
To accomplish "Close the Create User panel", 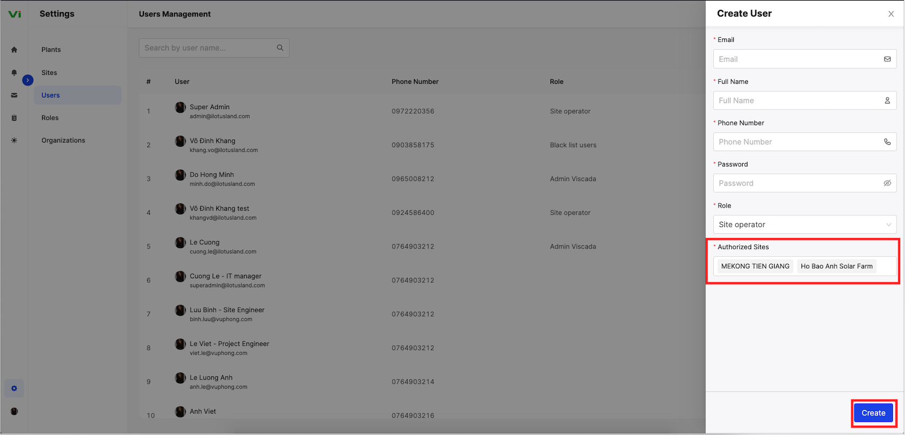I will pos(891,14).
